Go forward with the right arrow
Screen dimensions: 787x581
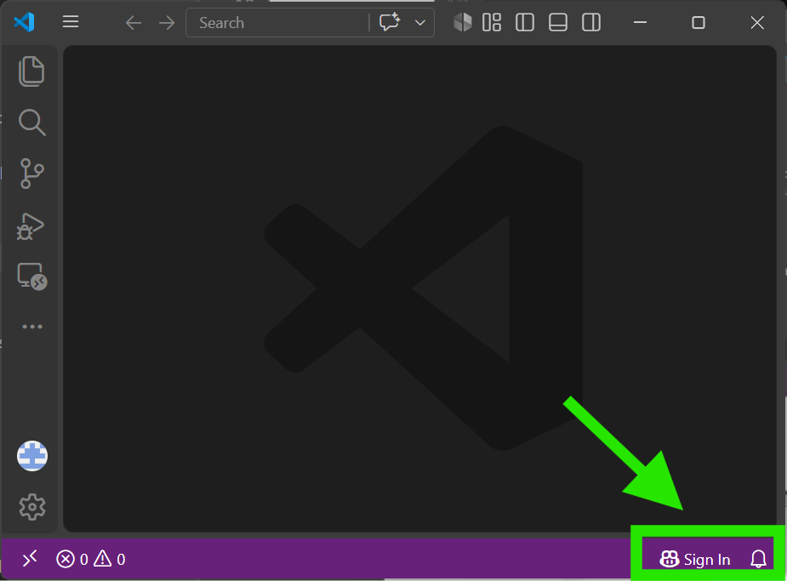pyautogui.click(x=167, y=23)
